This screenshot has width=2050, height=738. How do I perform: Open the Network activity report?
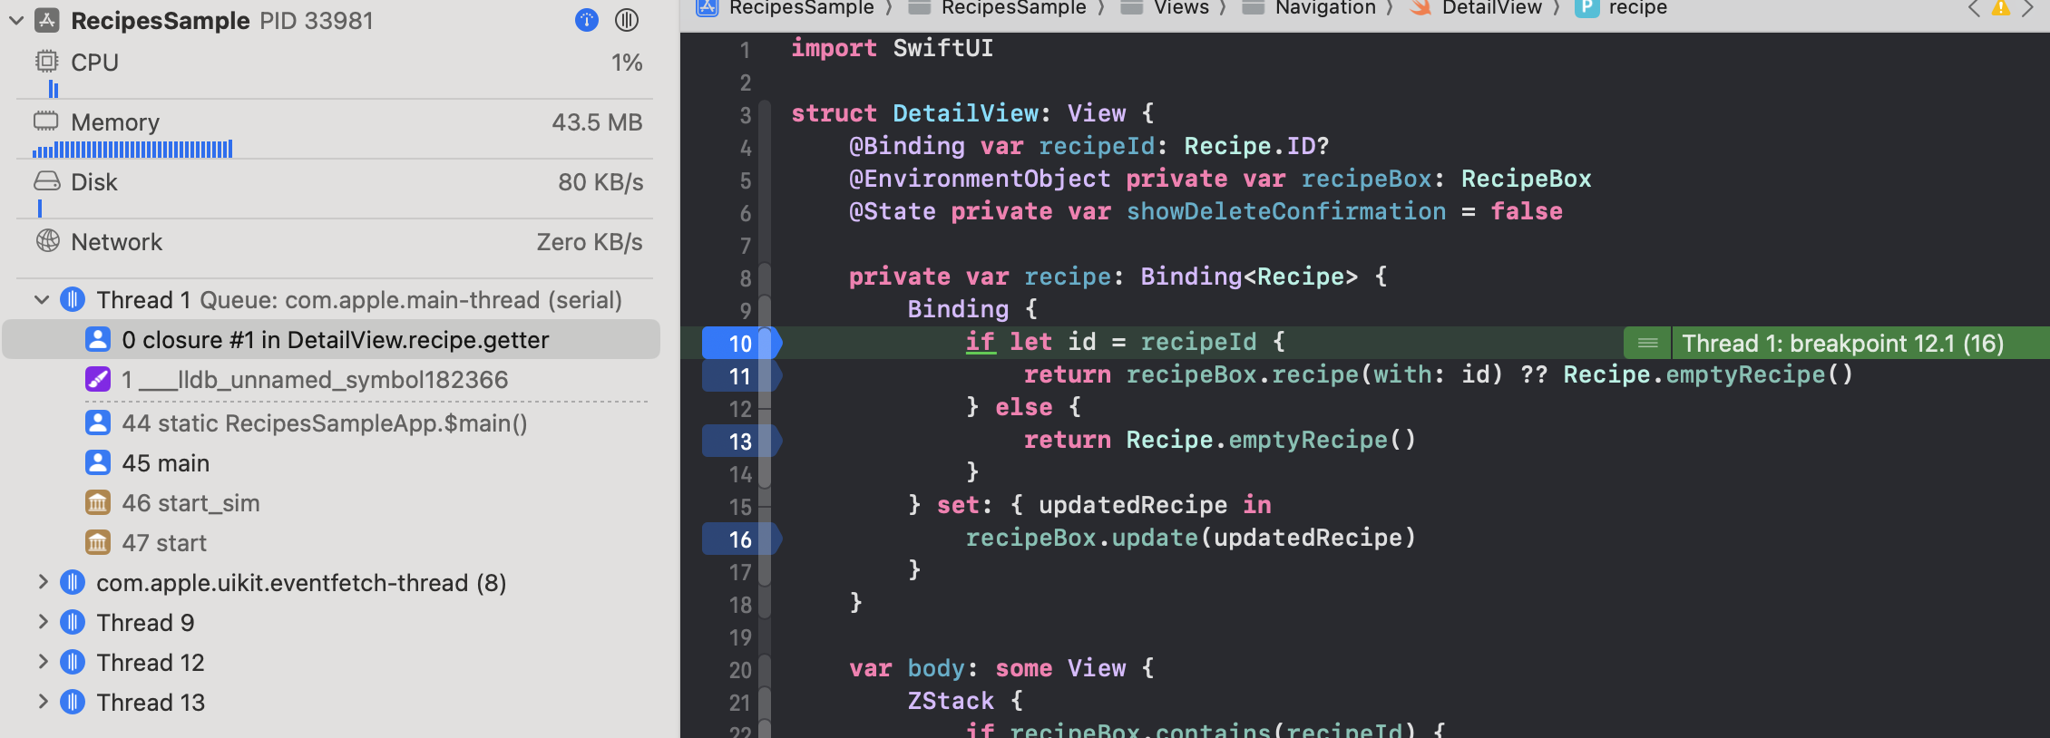116,242
